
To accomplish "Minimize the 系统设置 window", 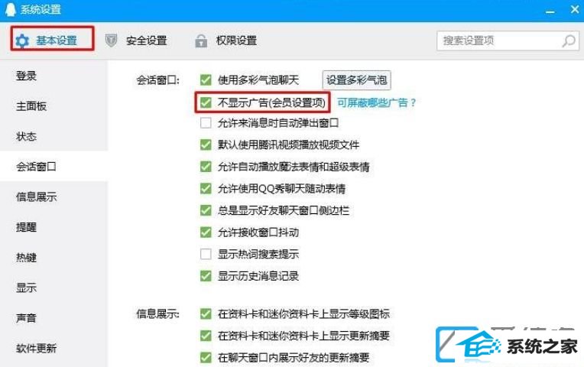I will coord(550,11).
